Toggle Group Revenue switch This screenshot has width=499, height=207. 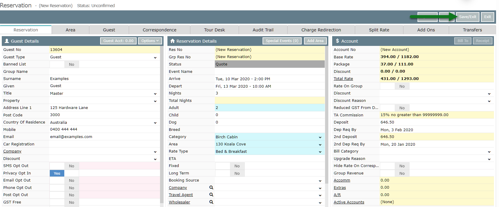[395, 173]
